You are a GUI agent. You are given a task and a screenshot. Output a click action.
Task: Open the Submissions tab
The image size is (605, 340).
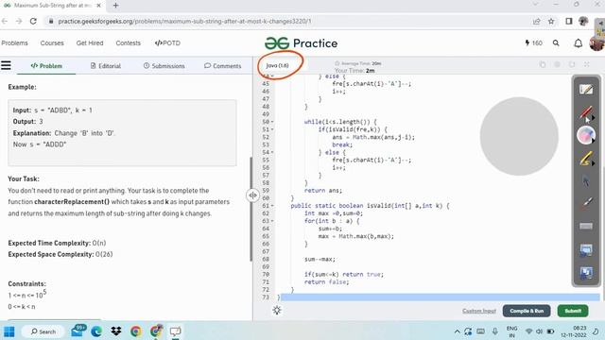(164, 66)
